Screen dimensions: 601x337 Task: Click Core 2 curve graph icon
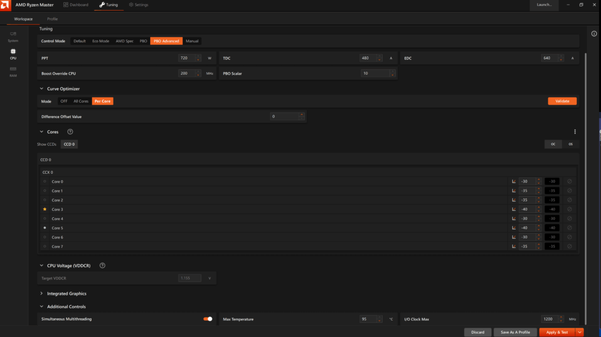click(x=514, y=200)
